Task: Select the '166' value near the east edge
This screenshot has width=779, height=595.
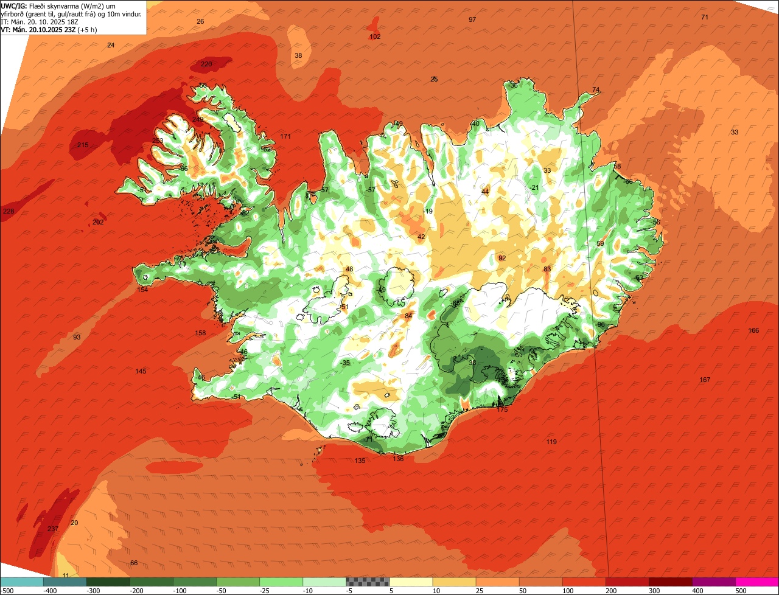Action: pos(753,330)
